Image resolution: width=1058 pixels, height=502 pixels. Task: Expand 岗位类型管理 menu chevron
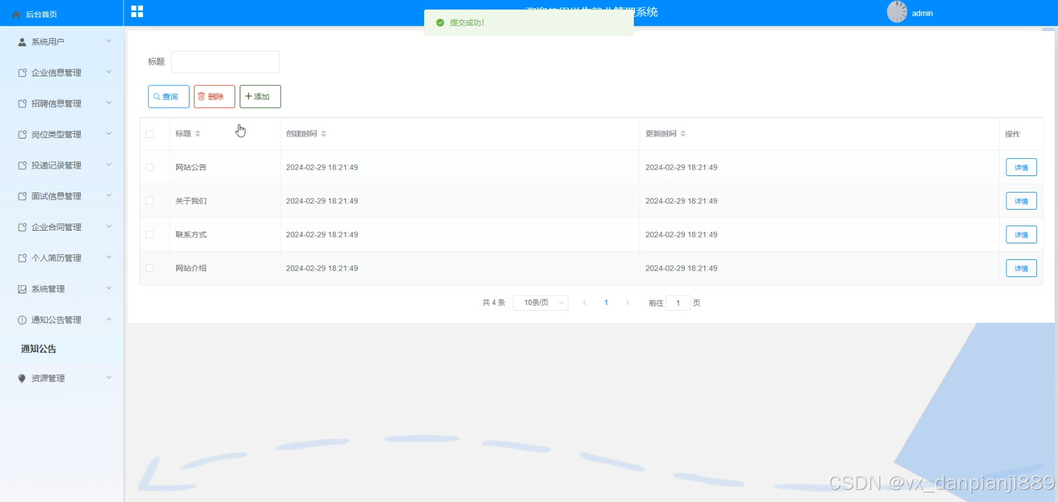(x=109, y=133)
